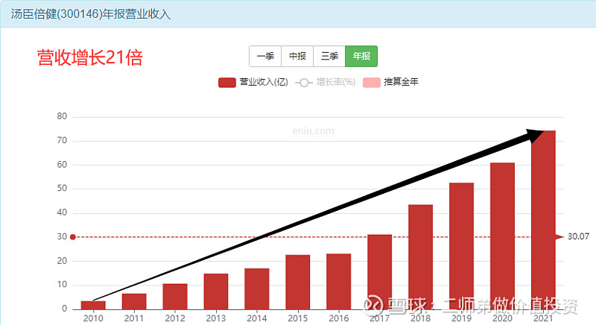This screenshot has width=596, height=325.
Task: Click the x-axis label 2016
Action: pyautogui.click(x=339, y=318)
